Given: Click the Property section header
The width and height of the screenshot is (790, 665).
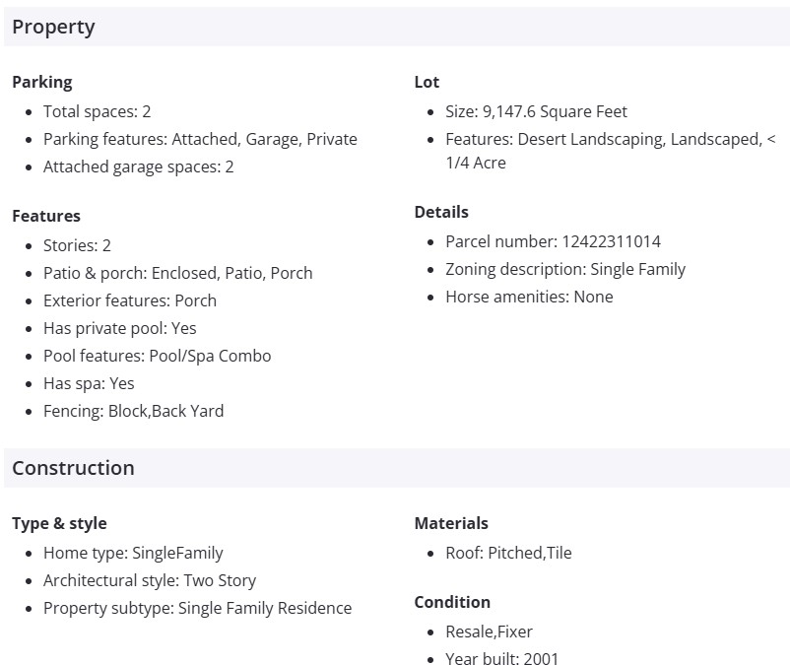Looking at the screenshot, I should (x=53, y=27).
